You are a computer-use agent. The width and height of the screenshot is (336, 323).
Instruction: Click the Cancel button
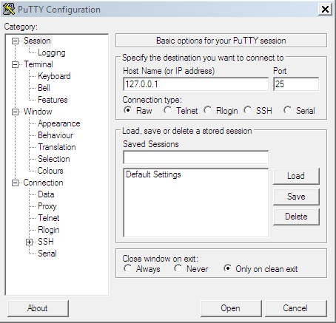coord(295,308)
